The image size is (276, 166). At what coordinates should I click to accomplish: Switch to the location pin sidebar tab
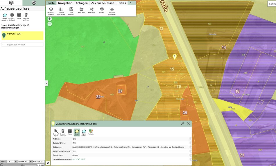pyautogui.click(x=34, y=3)
